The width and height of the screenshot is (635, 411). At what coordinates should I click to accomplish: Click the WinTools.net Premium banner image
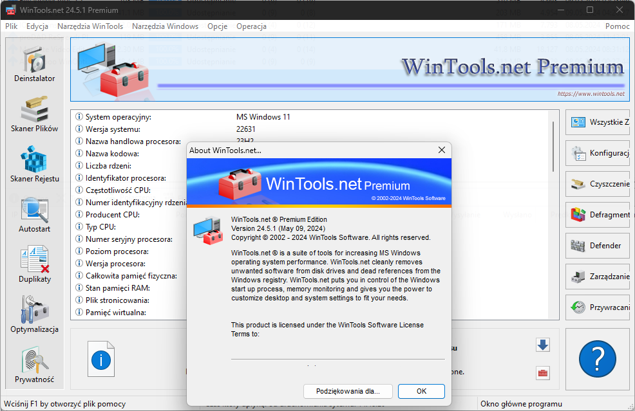[350, 69]
